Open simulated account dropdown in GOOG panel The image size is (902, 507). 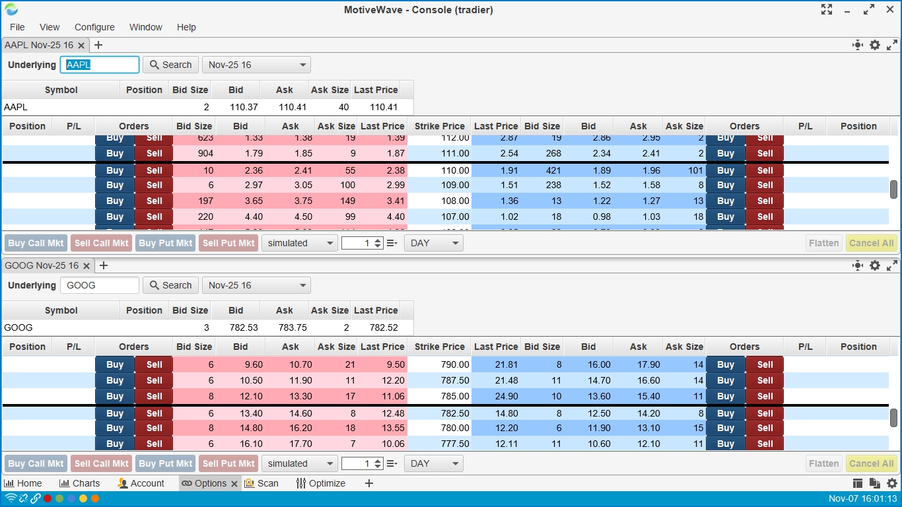(300, 463)
